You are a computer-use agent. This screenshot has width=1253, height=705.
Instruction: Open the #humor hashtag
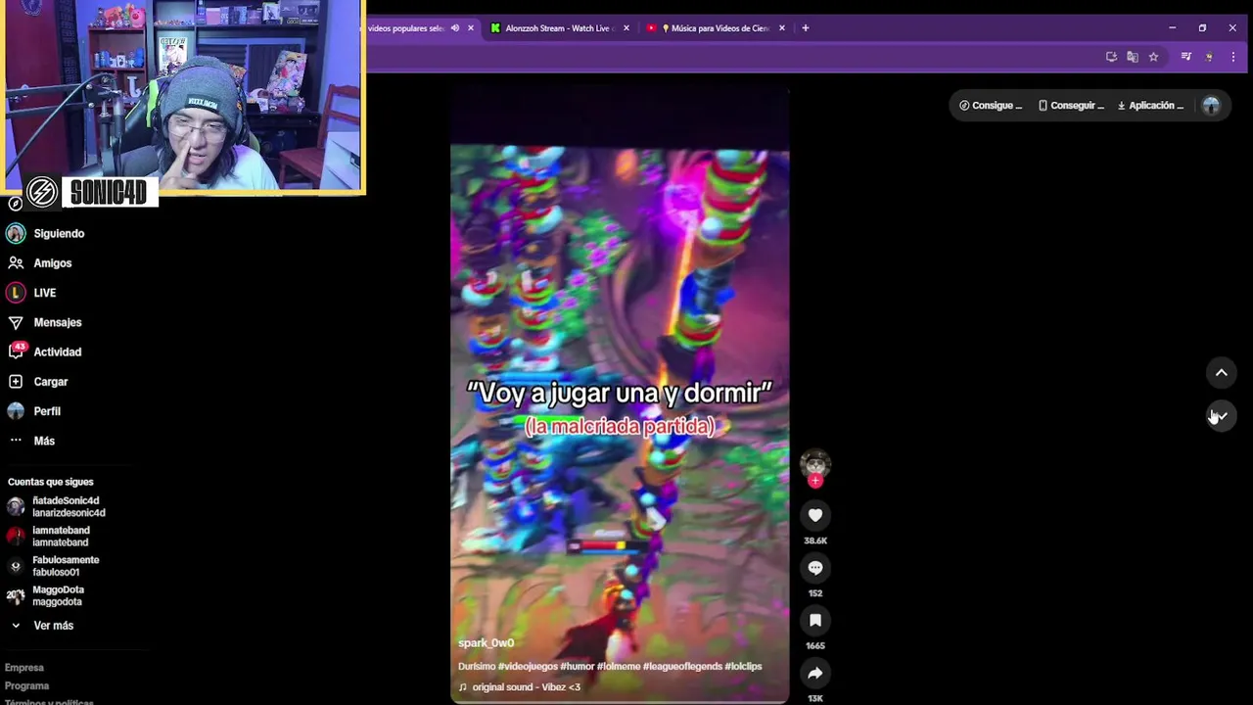[577, 666]
